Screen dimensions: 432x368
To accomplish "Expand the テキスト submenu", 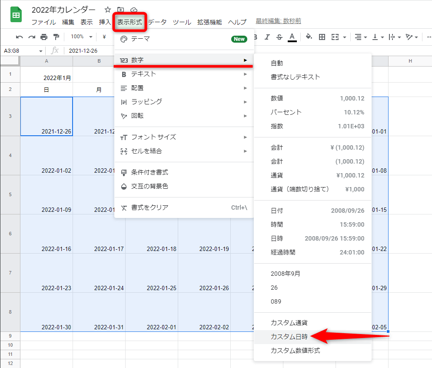I will click(x=183, y=74).
